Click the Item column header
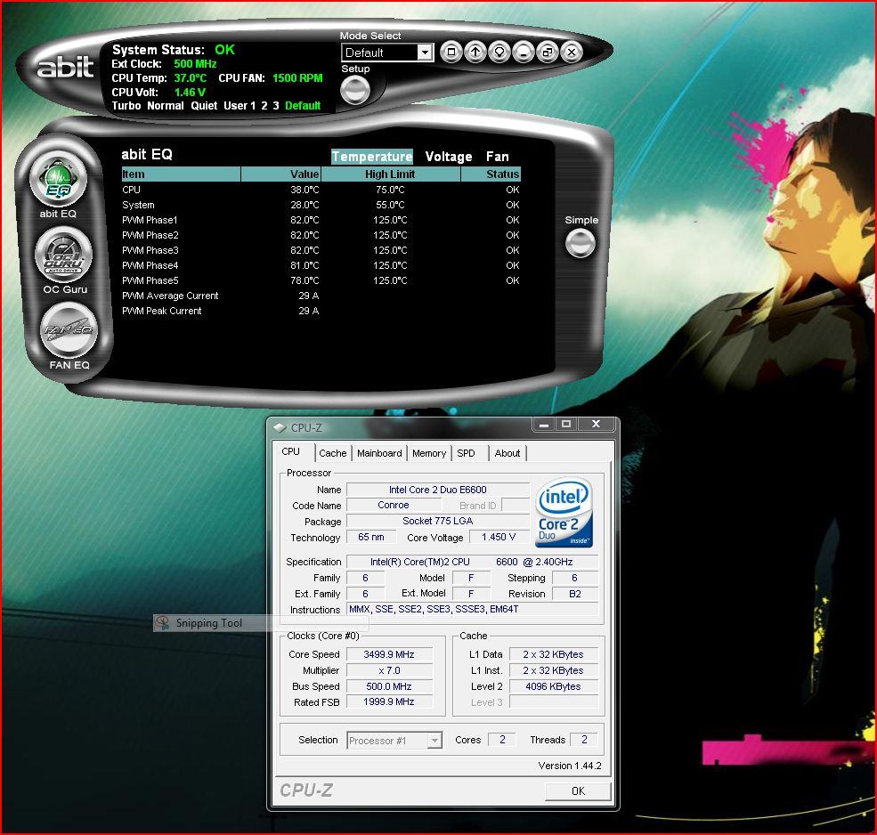The image size is (877, 835). coord(182,174)
